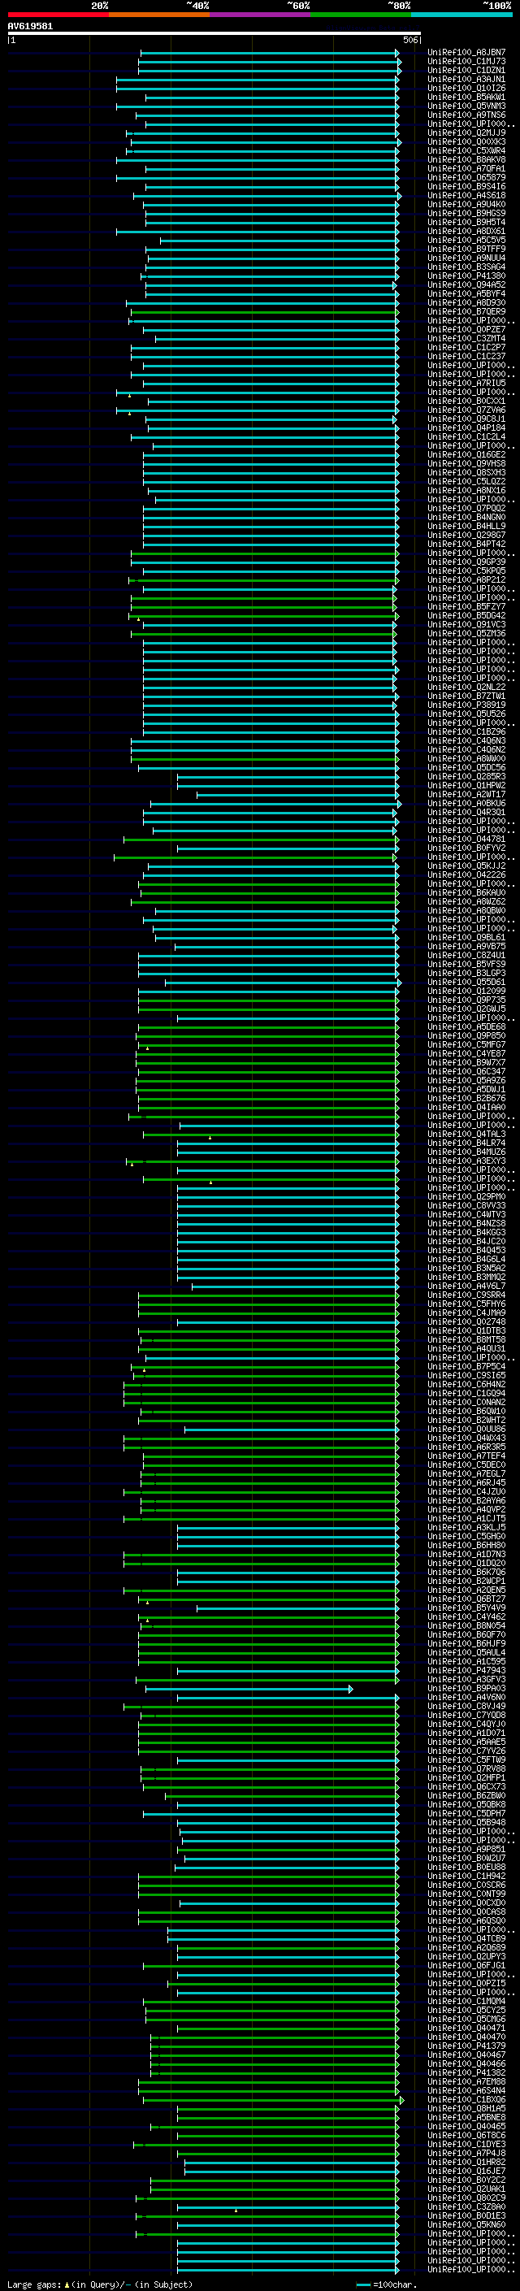Click the alignment bar for UniRef100_A2WT17
520x2291 pixels.
point(297,794)
